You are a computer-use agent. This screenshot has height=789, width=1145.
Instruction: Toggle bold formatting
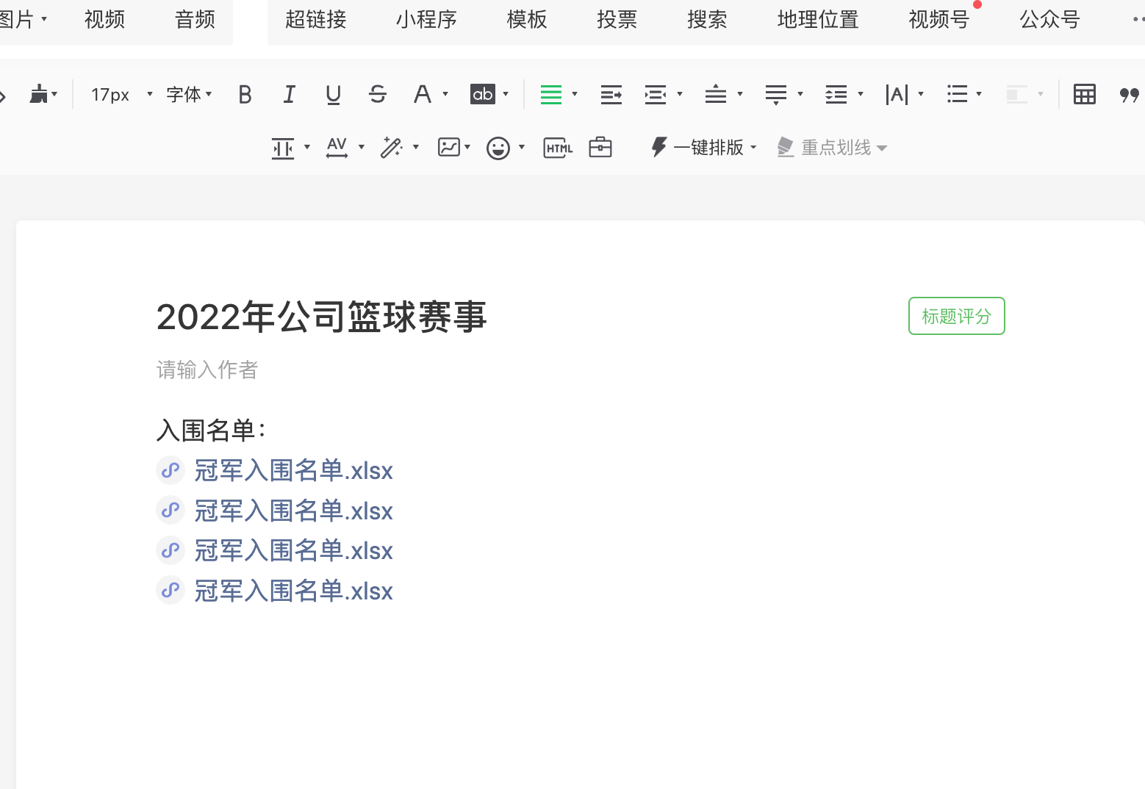(245, 94)
